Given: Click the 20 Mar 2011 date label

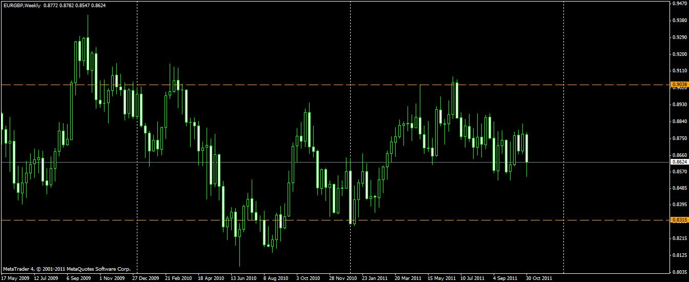Looking at the screenshot, I should click(408, 278).
